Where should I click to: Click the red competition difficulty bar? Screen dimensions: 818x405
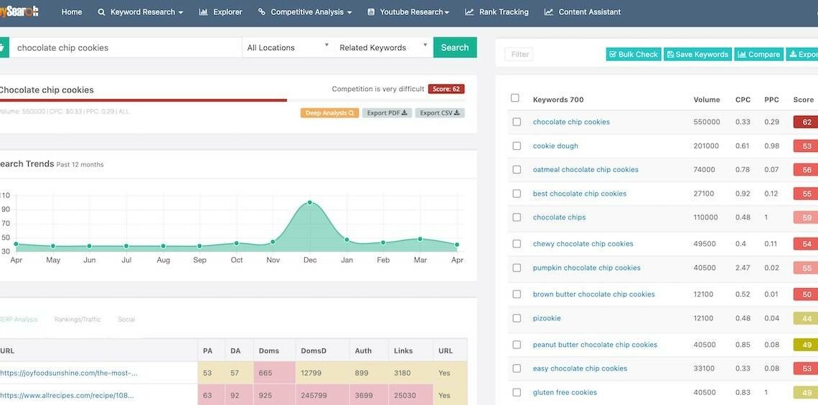(143, 100)
